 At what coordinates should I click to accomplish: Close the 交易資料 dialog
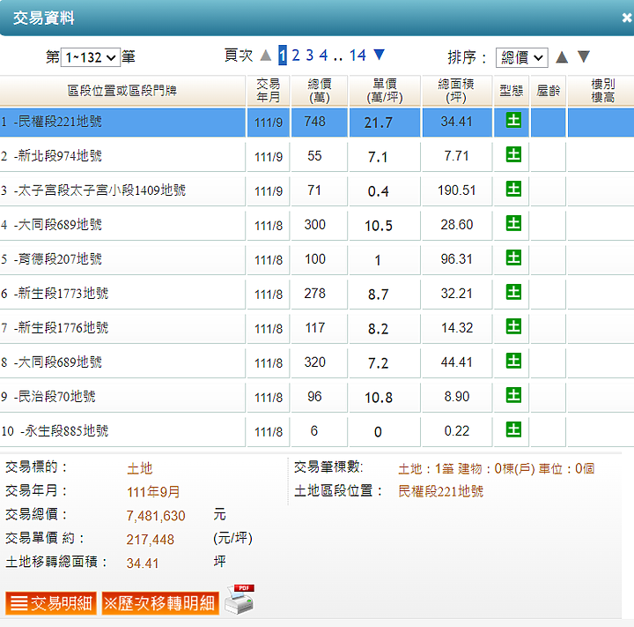click(627, 18)
